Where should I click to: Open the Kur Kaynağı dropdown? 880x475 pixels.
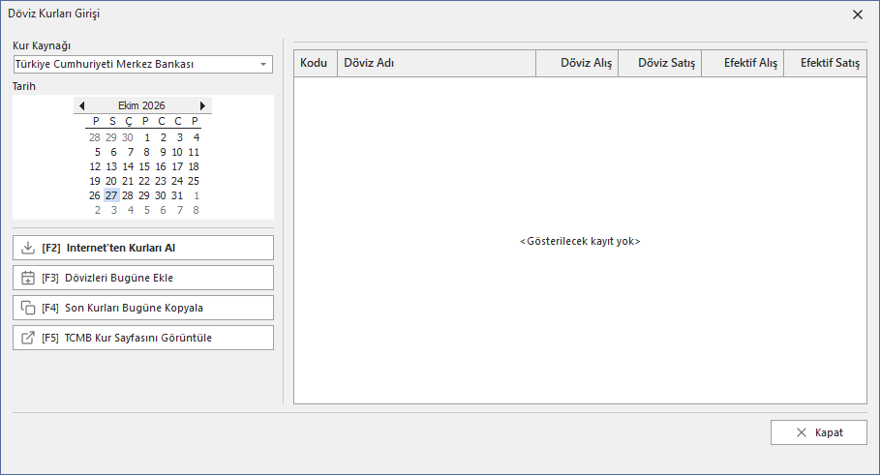[263, 65]
